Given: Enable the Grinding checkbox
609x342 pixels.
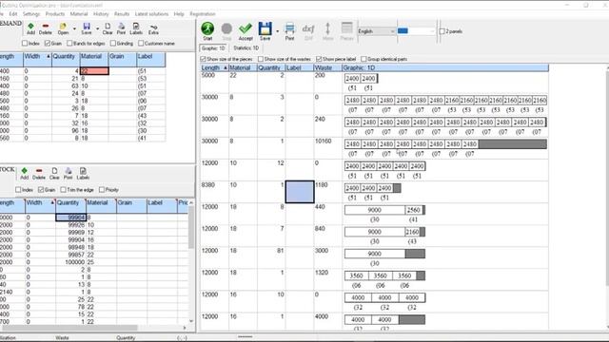Looking at the screenshot, I should click(113, 44).
